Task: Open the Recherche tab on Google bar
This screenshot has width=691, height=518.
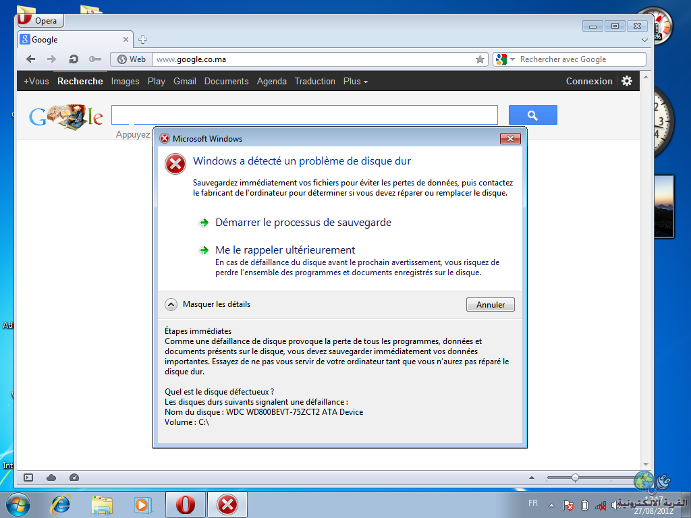Action: pyautogui.click(x=80, y=81)
